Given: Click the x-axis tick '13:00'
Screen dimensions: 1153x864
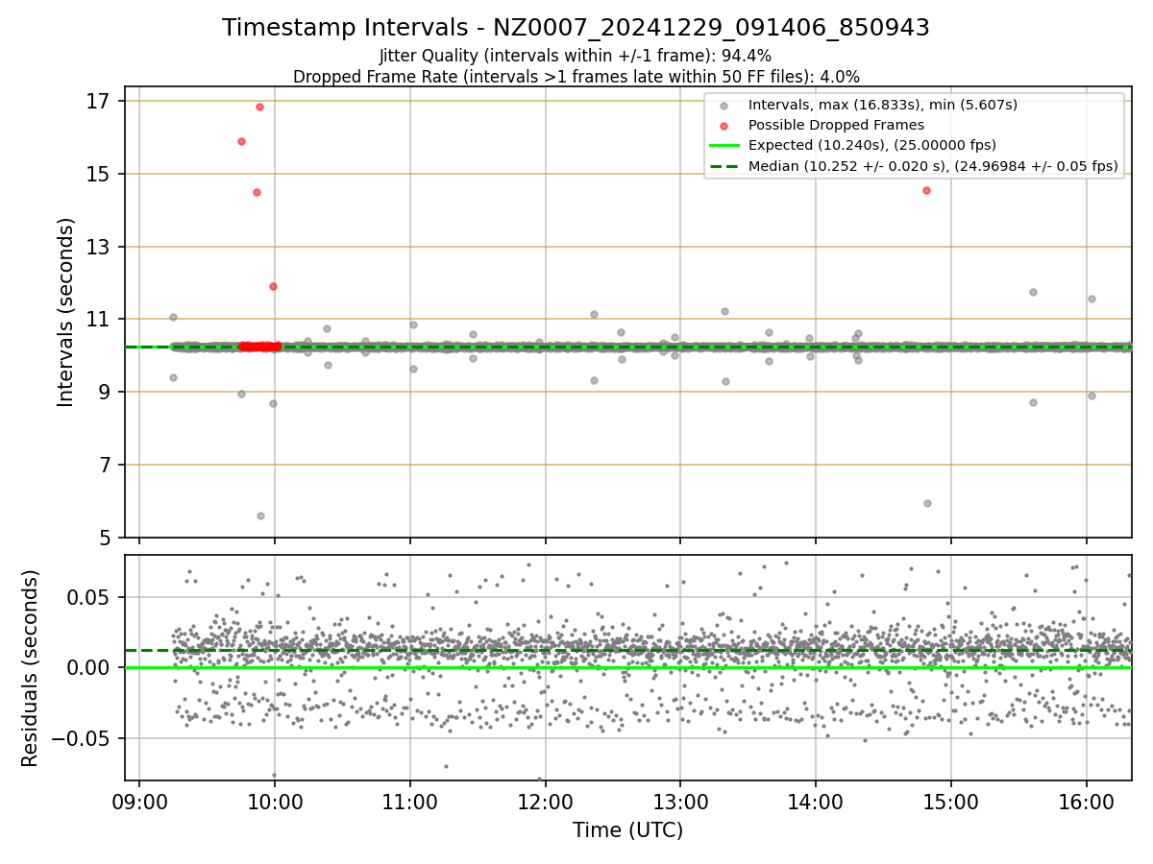Looking at the screenshot, I should pos(680,803).
